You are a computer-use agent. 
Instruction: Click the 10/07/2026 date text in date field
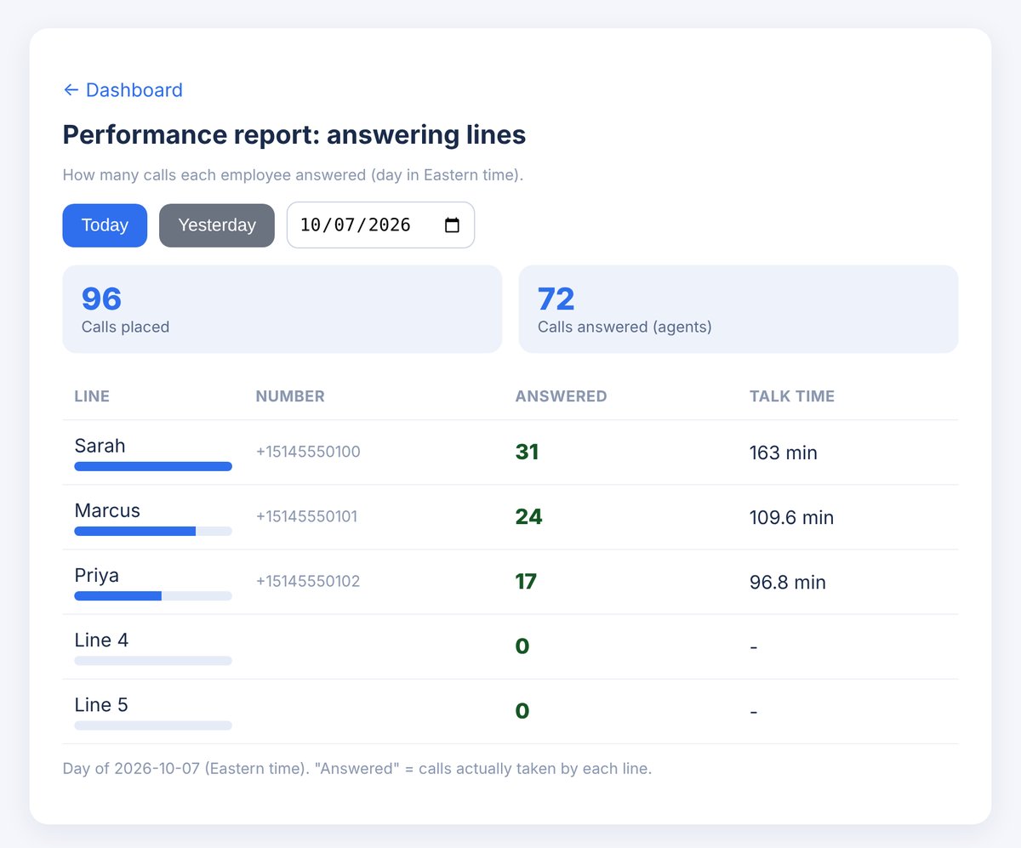(x=356, y=225)
